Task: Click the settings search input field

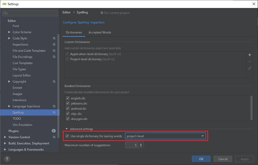Action: [30, 13]
